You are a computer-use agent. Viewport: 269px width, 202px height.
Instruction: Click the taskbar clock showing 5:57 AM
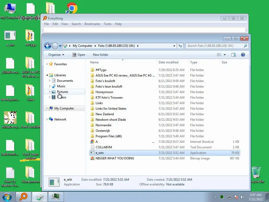tap(256, 197)
